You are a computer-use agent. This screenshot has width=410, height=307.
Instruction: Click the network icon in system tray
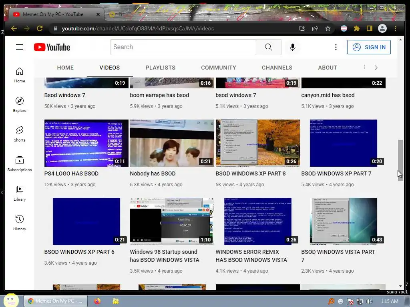click(360, 301)
